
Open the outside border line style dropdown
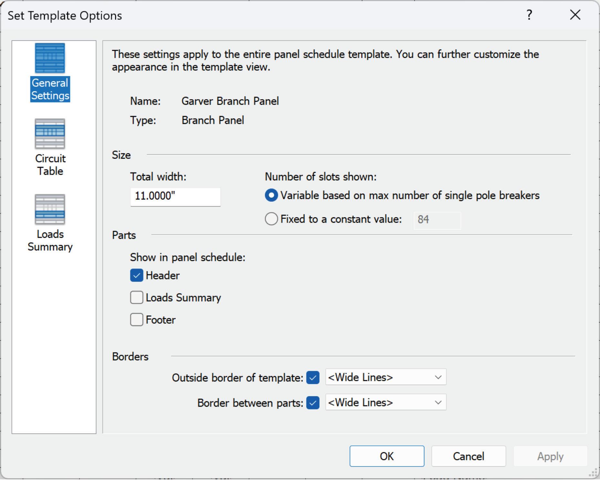click(386, 377)
